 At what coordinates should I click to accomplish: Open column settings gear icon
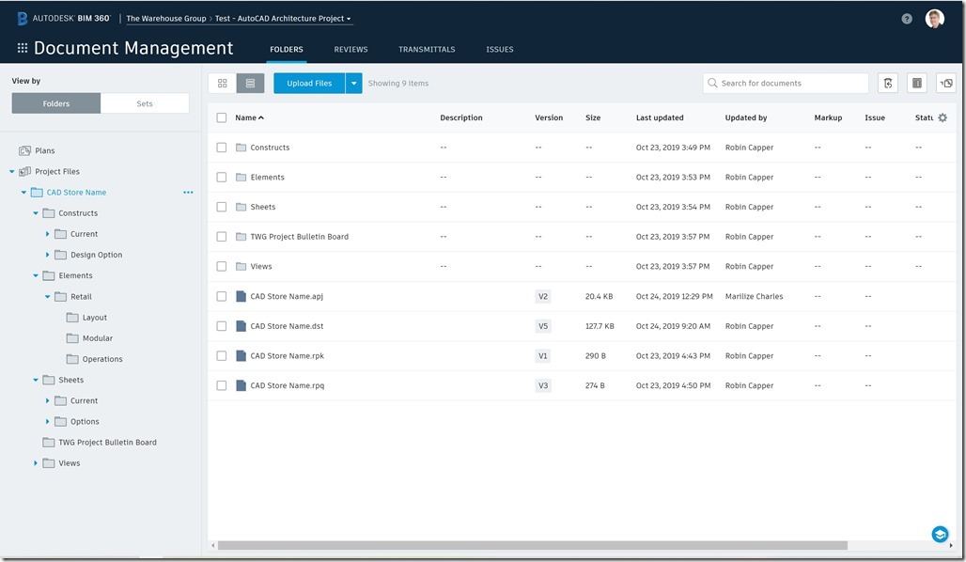[943, 117]
